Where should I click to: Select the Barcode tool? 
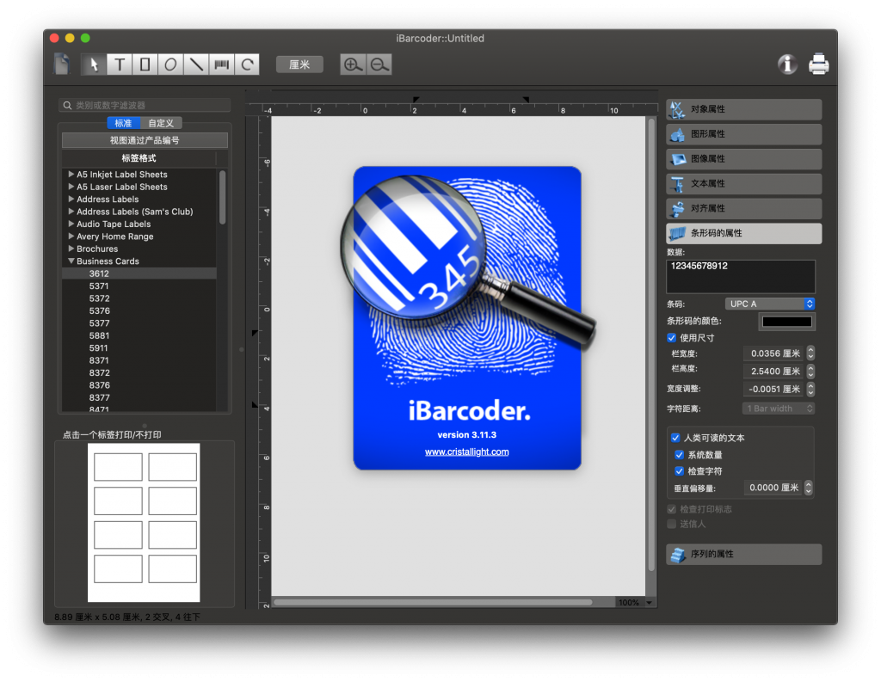221,65
